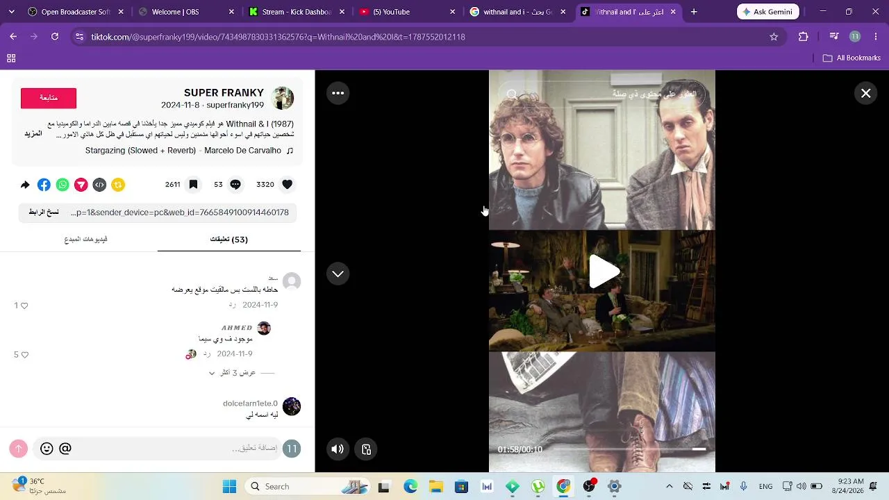Go back to the previous page

pyautogui.click(x=13, y=37)
